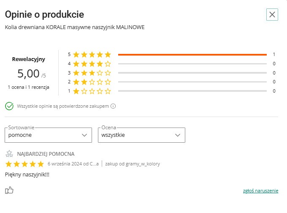Click the review text 'Piękny naszyjnik!!!'
287x213 pixels.
click(27, 174)
